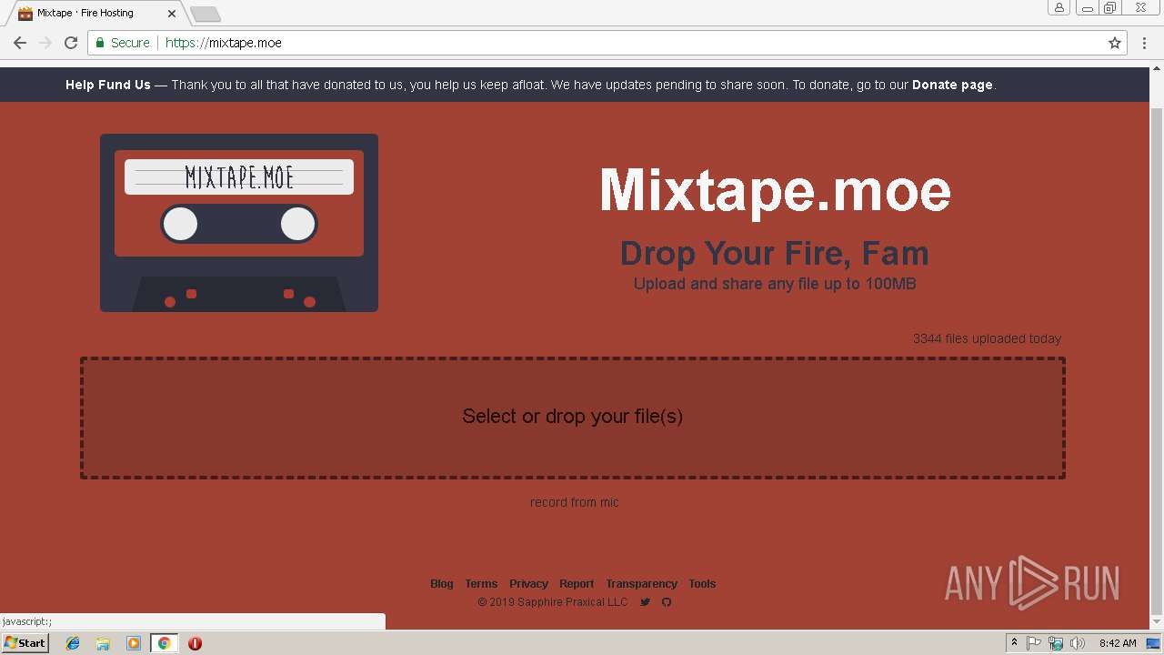Click the network tray icon
This screenshot has height=655, width=1164.
click(x=1056, y=643)
